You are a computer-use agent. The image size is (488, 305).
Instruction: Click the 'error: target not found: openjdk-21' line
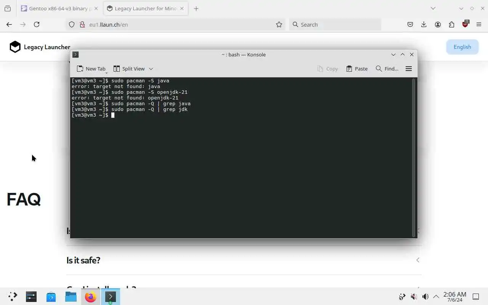tap(125, 98)
